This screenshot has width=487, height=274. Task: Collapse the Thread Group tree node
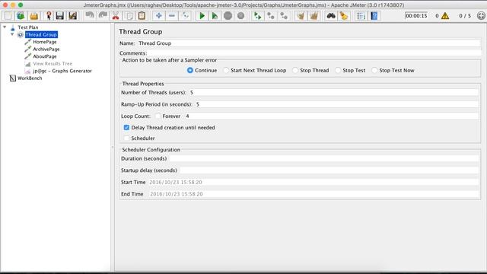12,34
